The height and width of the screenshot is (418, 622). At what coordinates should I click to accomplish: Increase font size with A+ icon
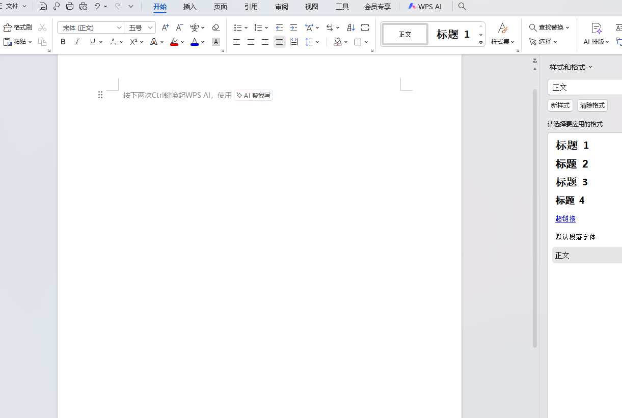point(165,27)
